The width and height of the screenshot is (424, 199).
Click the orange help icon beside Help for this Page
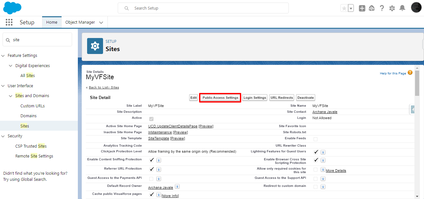tap(410, 73)
